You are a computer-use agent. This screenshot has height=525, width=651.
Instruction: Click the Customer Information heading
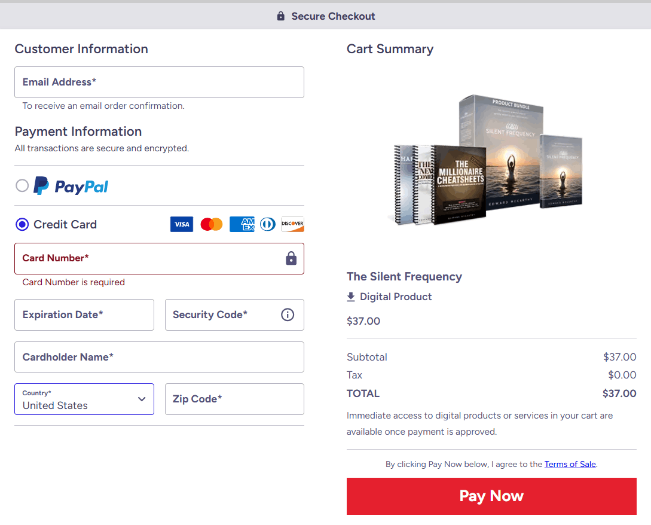point(81,49)
